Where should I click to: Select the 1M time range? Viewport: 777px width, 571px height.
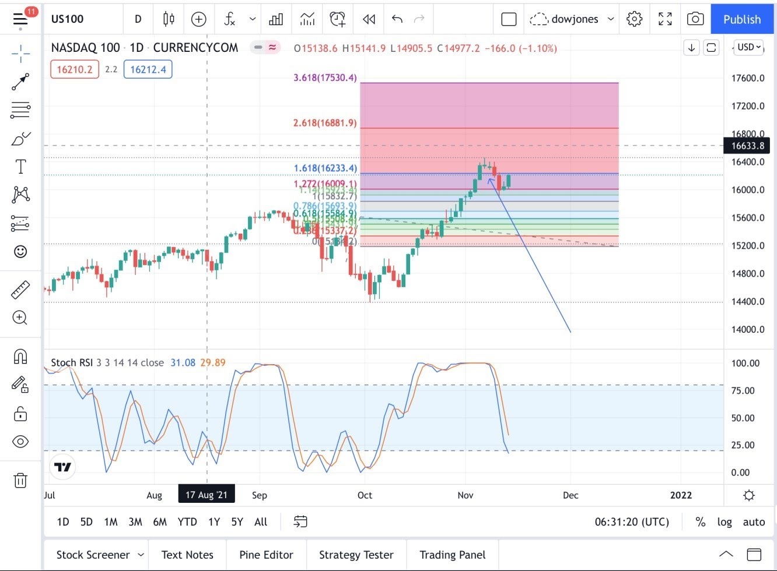pyautogui.click(x=111, y=522)
